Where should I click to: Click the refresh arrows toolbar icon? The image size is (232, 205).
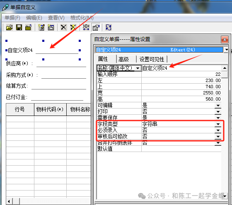coord(109,27)
